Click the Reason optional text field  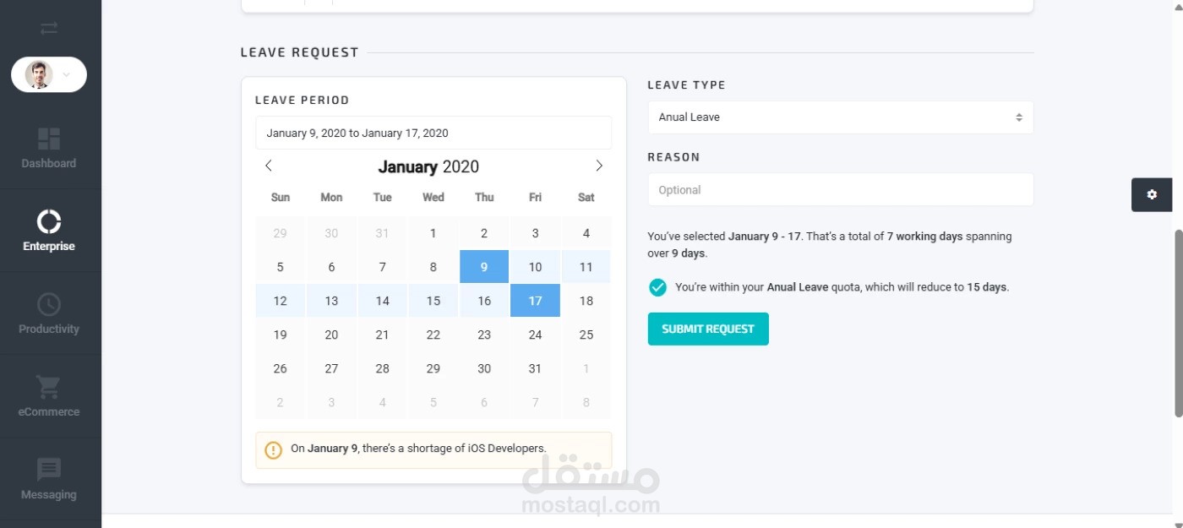click(840, 190)
